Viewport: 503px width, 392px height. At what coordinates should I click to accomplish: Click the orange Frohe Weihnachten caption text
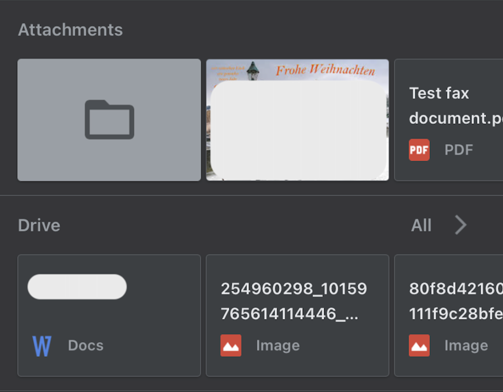(x=325, y=70)
